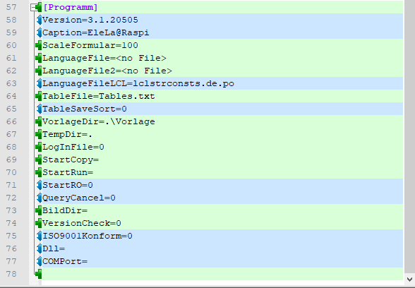This screenshot has width=415, height=288.
Task: Click line number 63 in gutter
Action: 11,83
